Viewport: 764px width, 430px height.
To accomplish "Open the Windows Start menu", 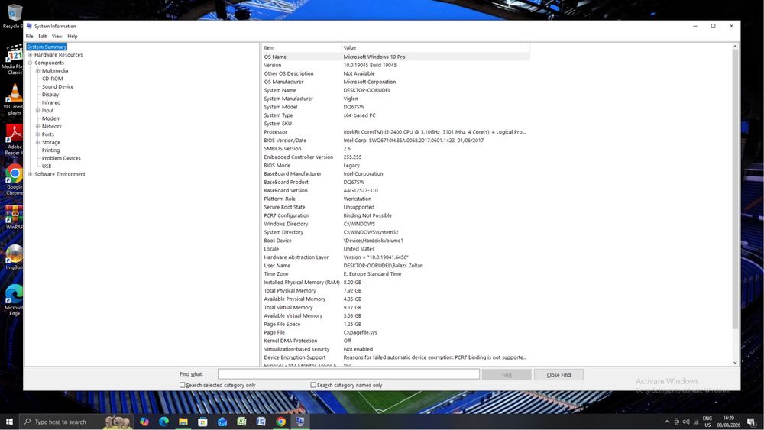I will pos(9,422).
